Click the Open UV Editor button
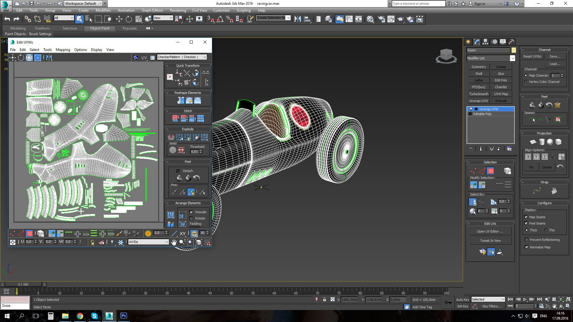The width and height of the screenshot is (573, 322). [490, 231]
